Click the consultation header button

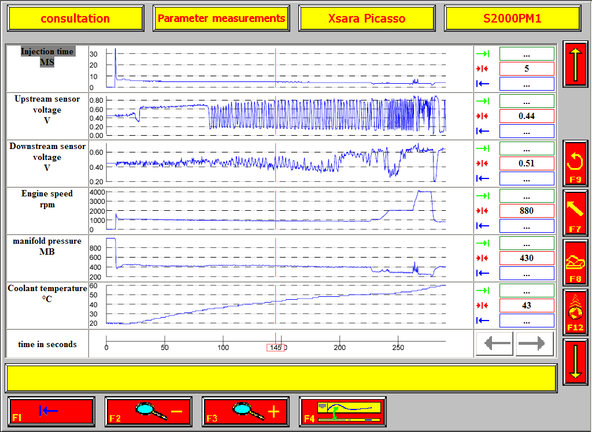click(76, 18)
